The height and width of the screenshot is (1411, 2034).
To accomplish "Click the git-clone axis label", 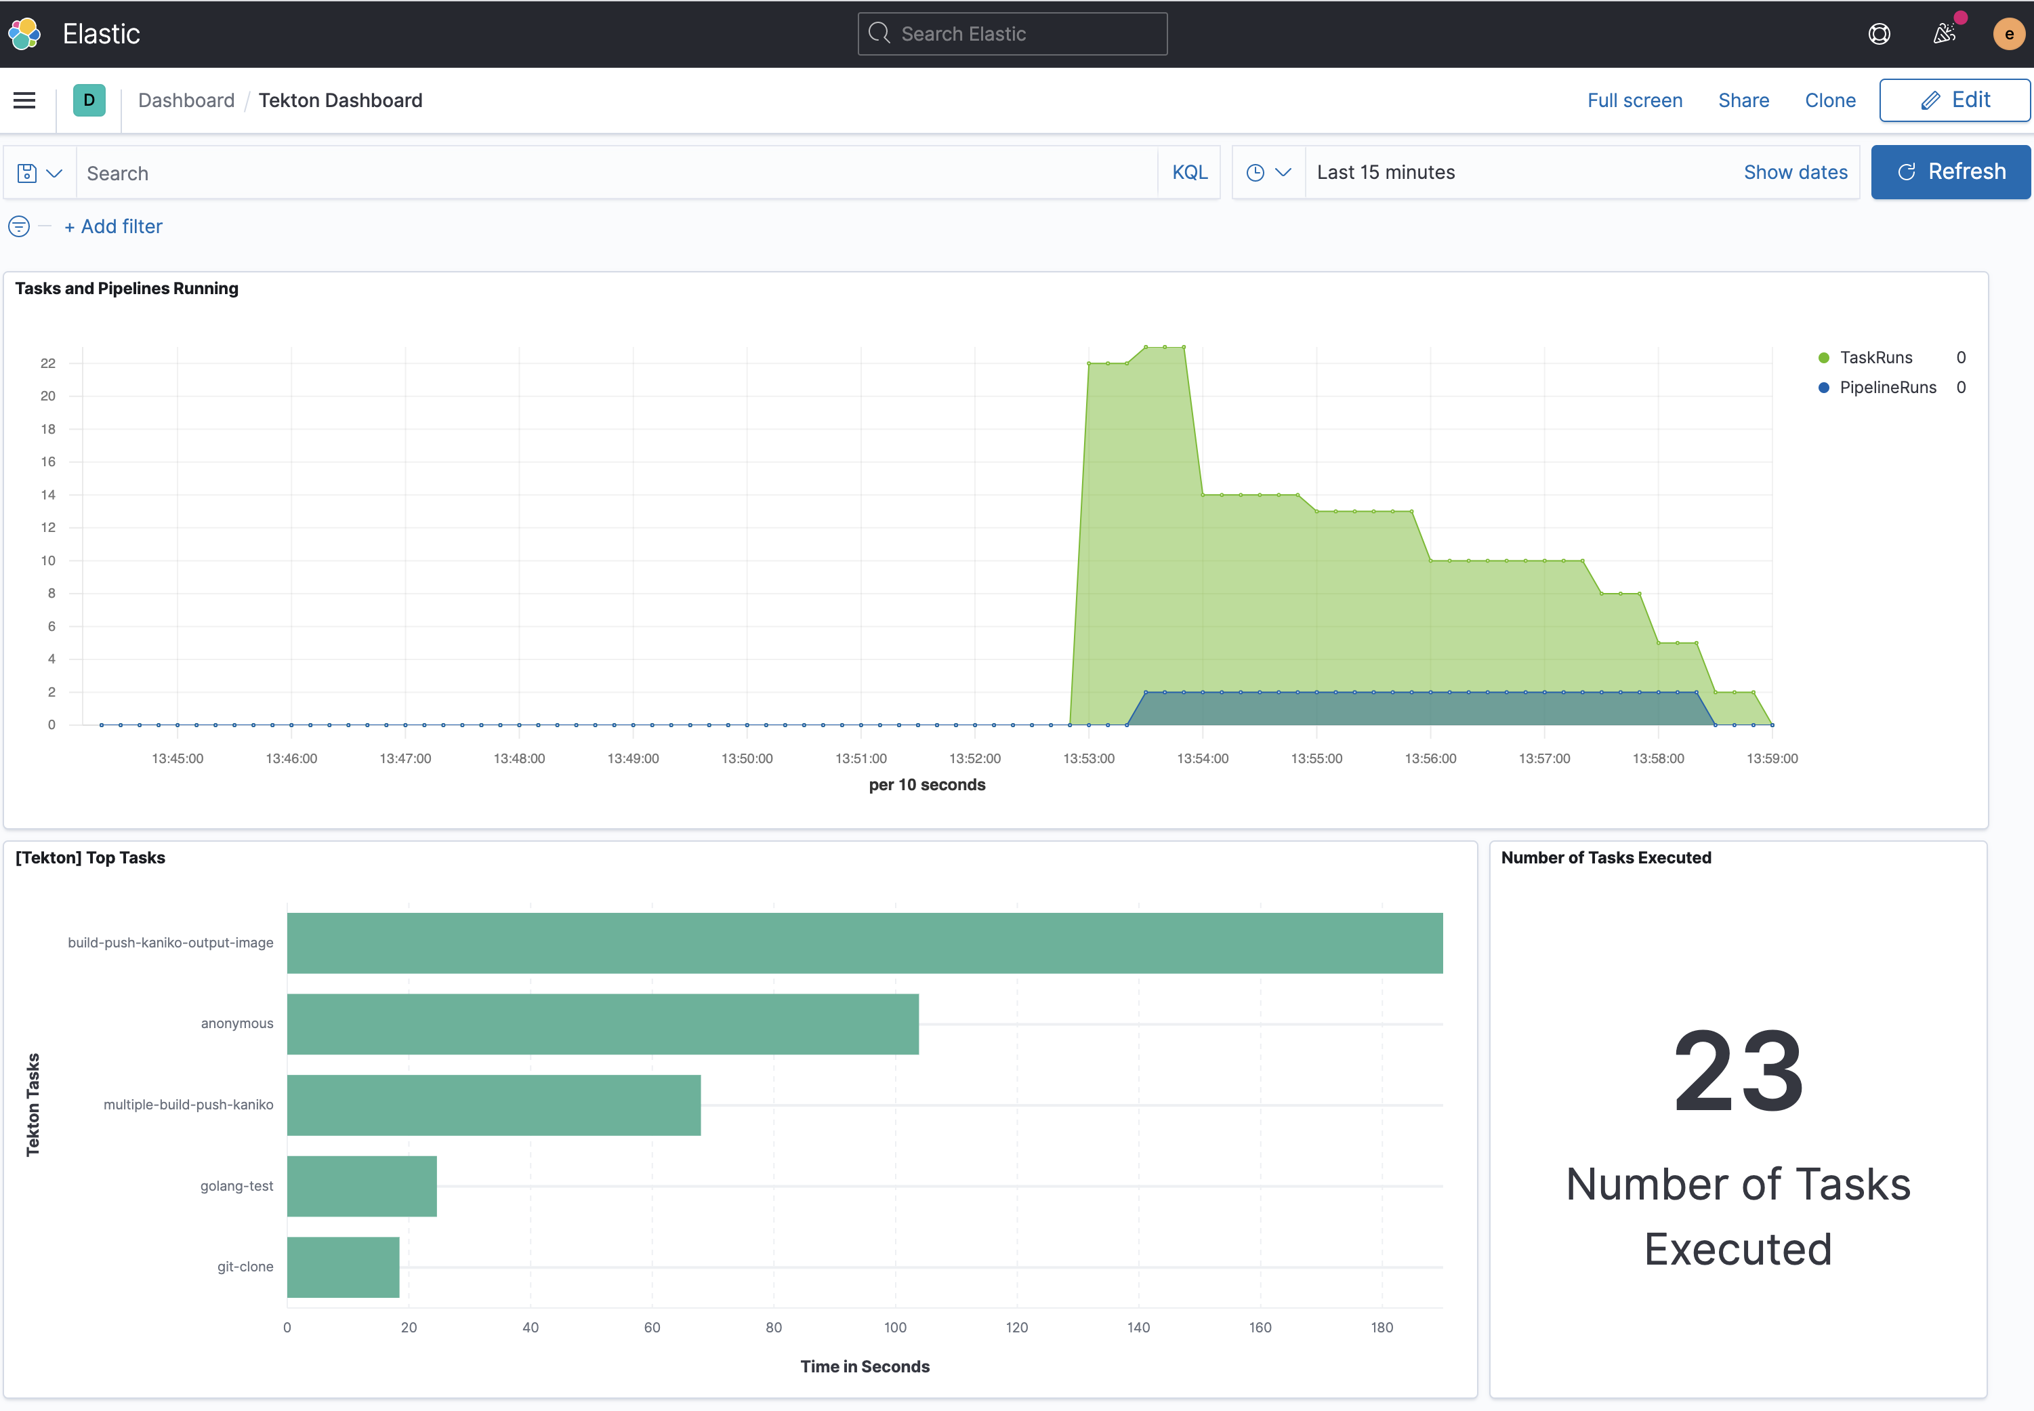I will click(x=245, y=1267).
